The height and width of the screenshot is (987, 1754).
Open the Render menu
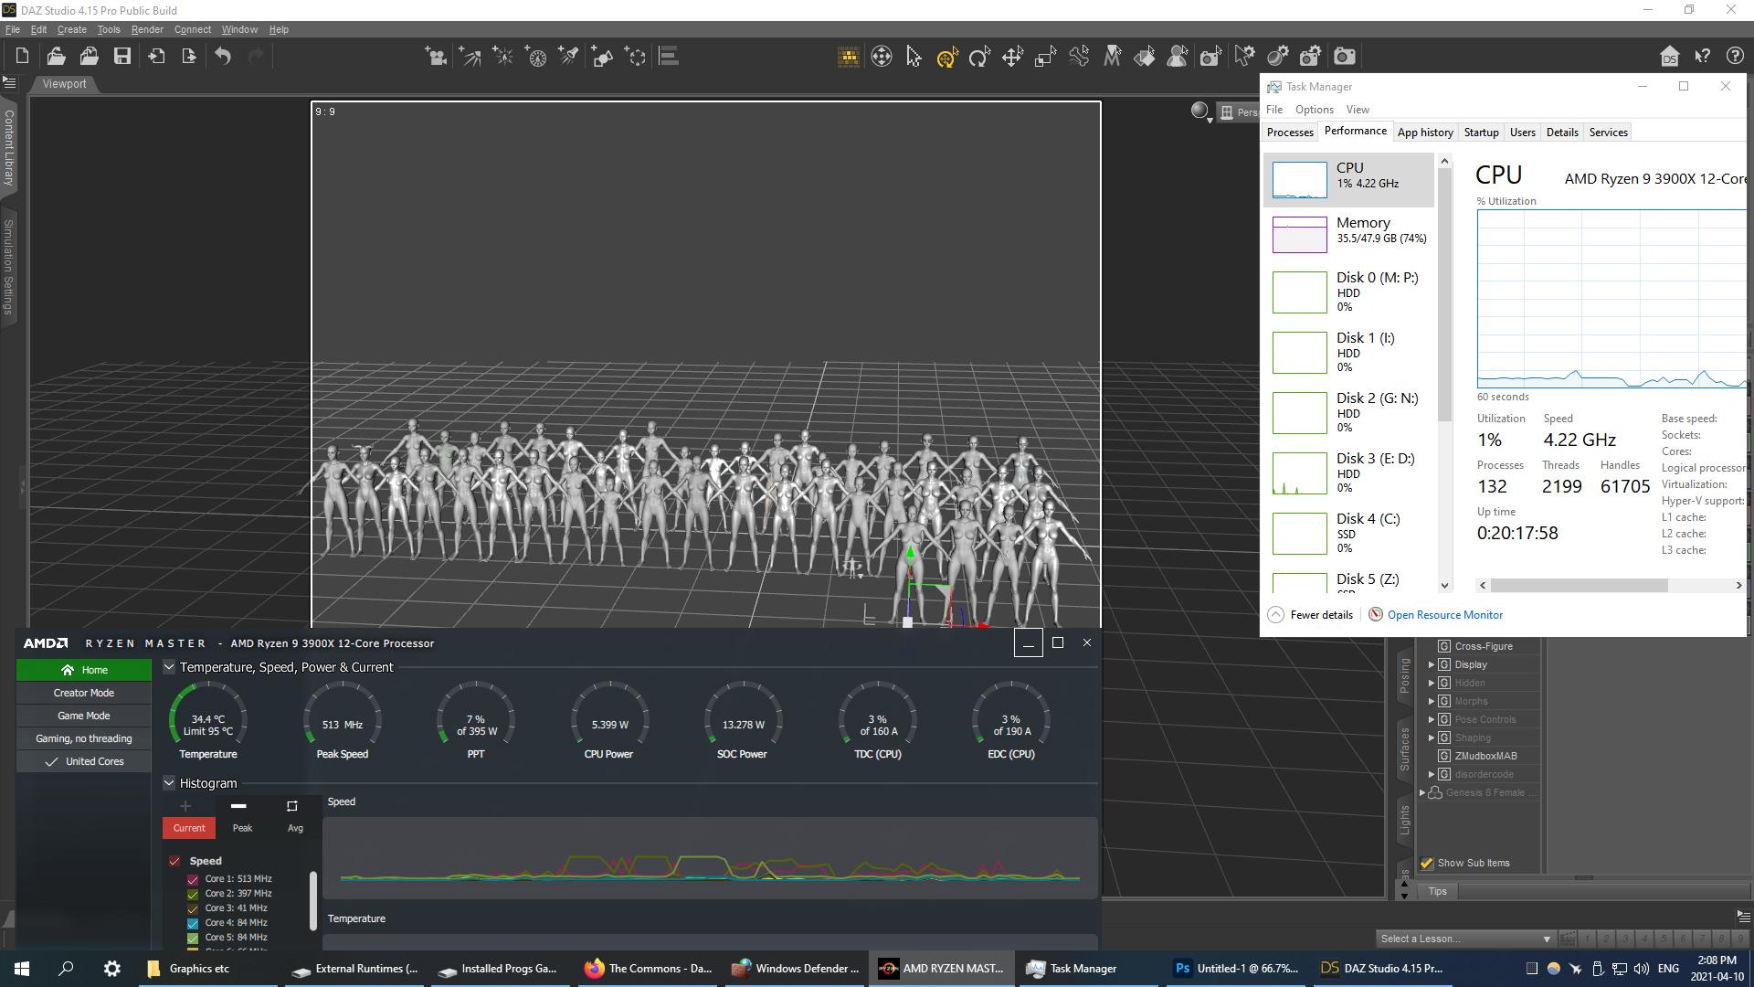tap(146, 29)
